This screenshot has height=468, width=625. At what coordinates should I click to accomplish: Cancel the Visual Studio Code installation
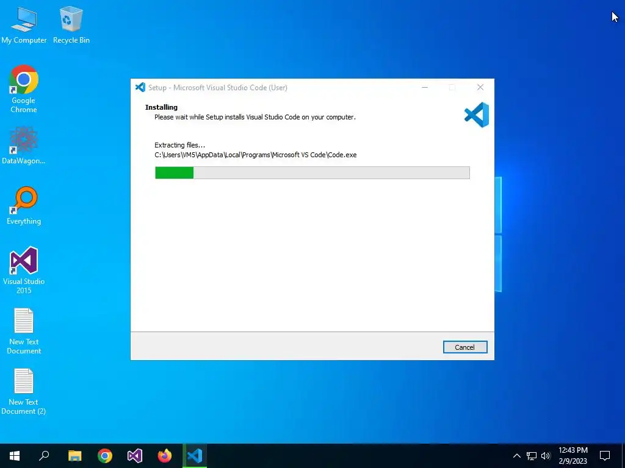[464, 347]
